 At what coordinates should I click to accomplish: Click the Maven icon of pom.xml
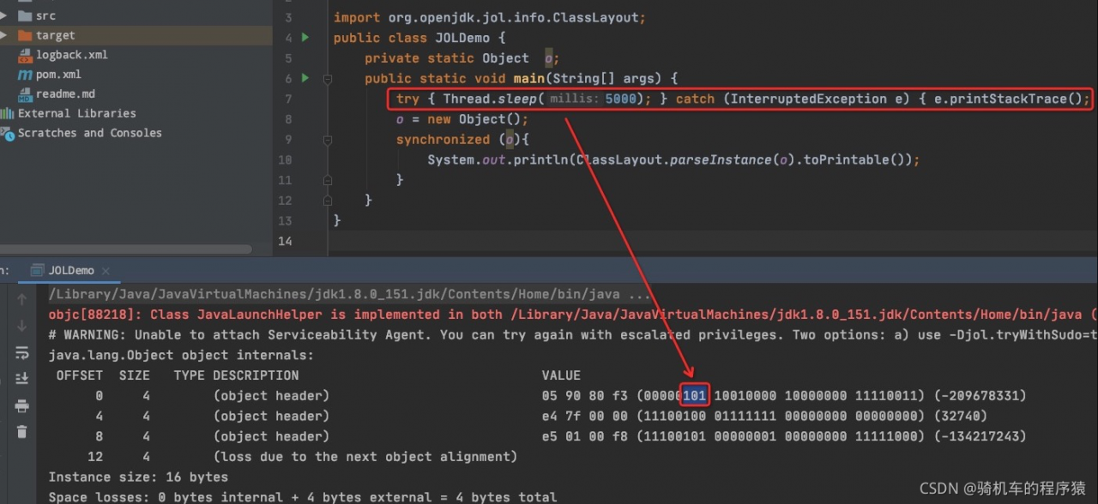[25, 75]
